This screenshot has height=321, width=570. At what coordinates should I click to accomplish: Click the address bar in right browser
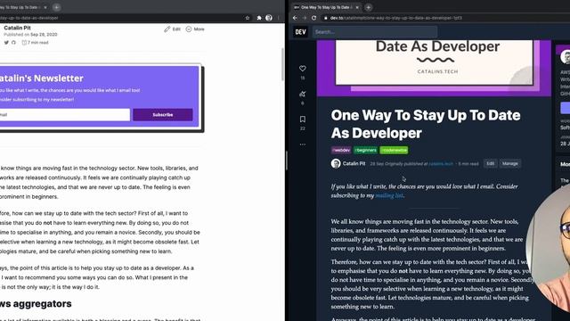pos(445,18)
